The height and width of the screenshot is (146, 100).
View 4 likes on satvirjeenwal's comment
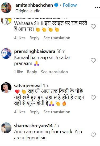coord(20,112)
